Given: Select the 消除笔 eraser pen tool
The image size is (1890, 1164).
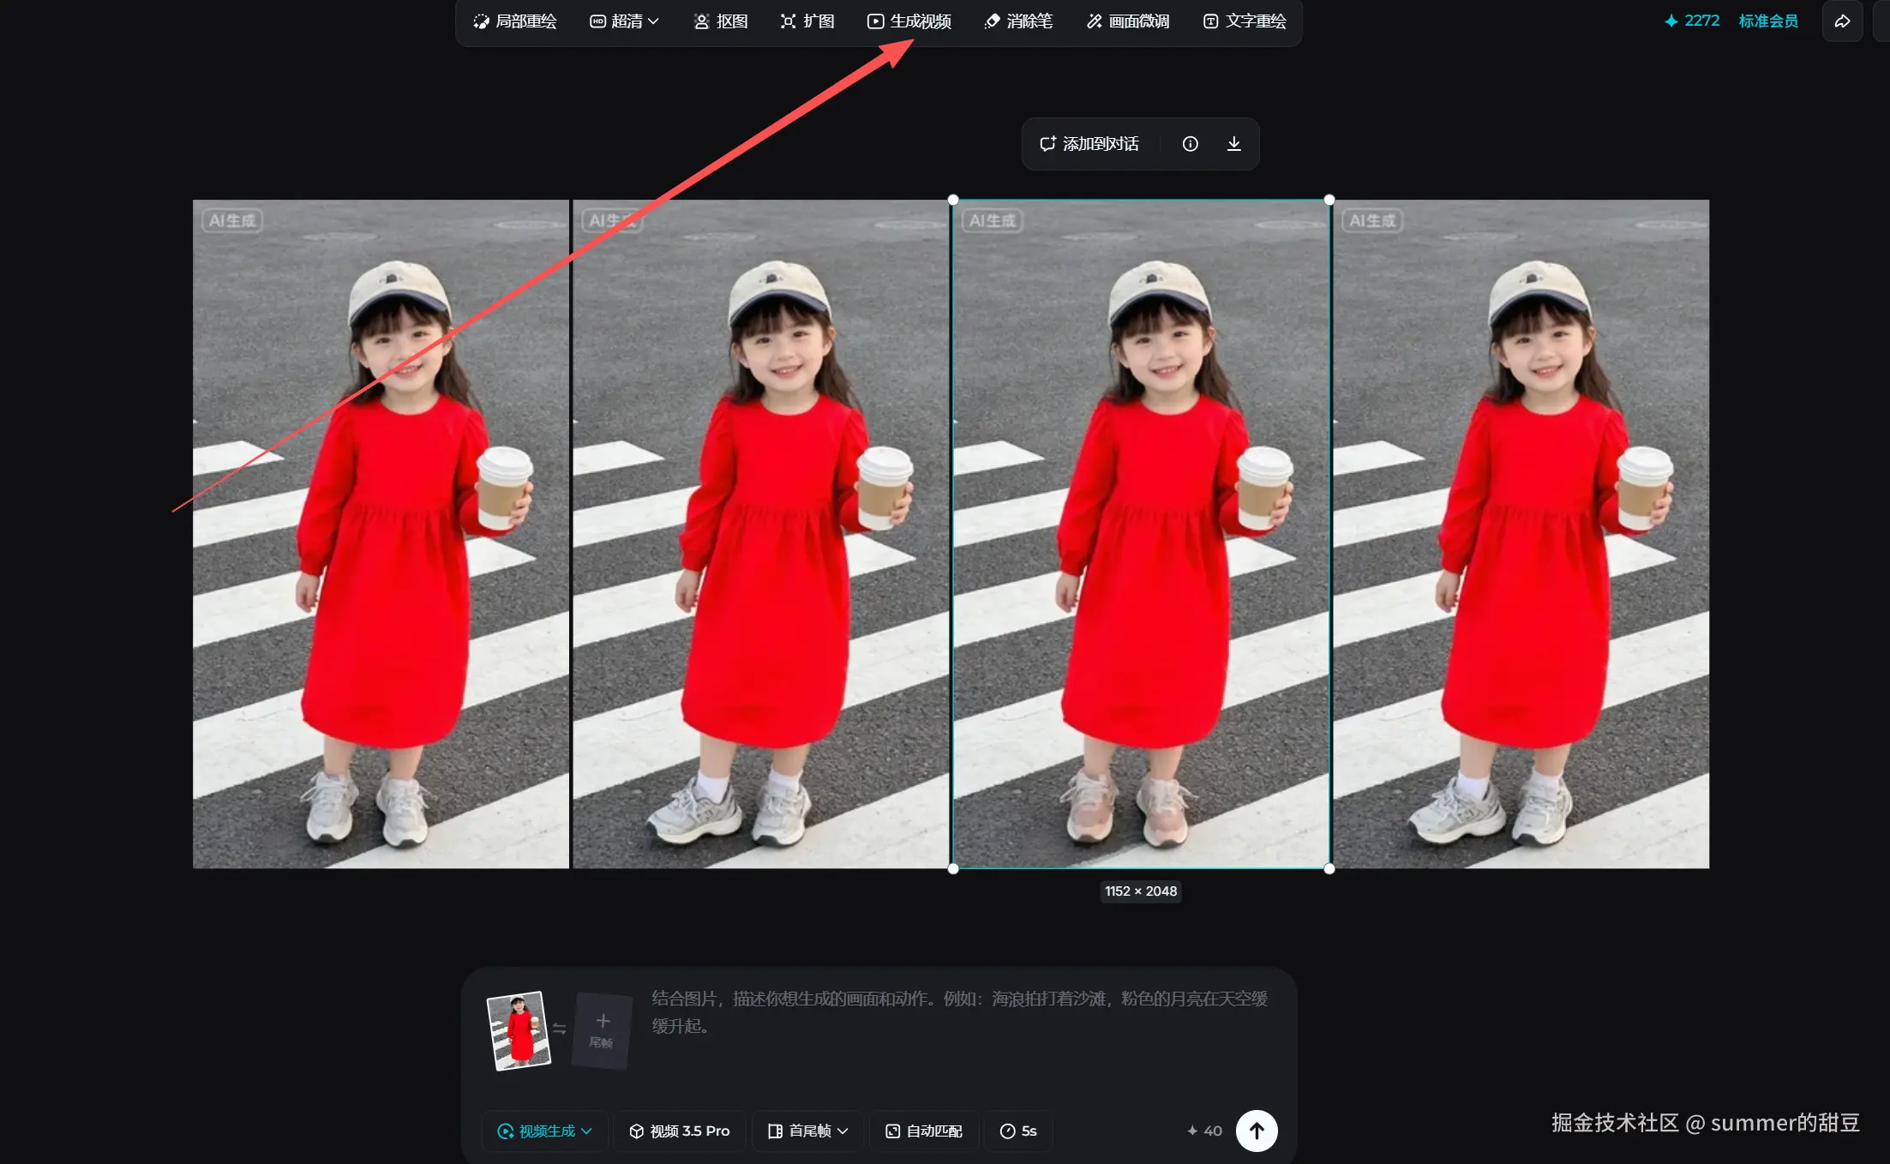Looking at the screenshot, I should pyautogui.click(x=1018, y=21).
